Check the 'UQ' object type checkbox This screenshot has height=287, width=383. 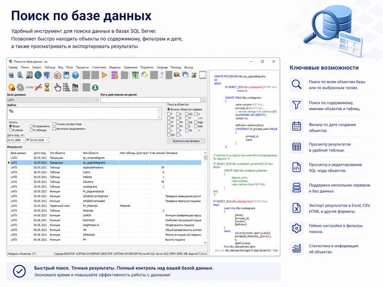pyautogui.click(x=187, y=114)
